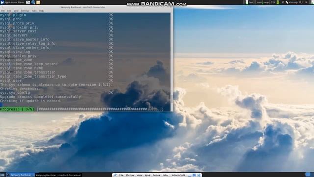Click the 'sys.sys_config' line
The height and width of the screenshot is (177, 314).
(x=15, y=93)
